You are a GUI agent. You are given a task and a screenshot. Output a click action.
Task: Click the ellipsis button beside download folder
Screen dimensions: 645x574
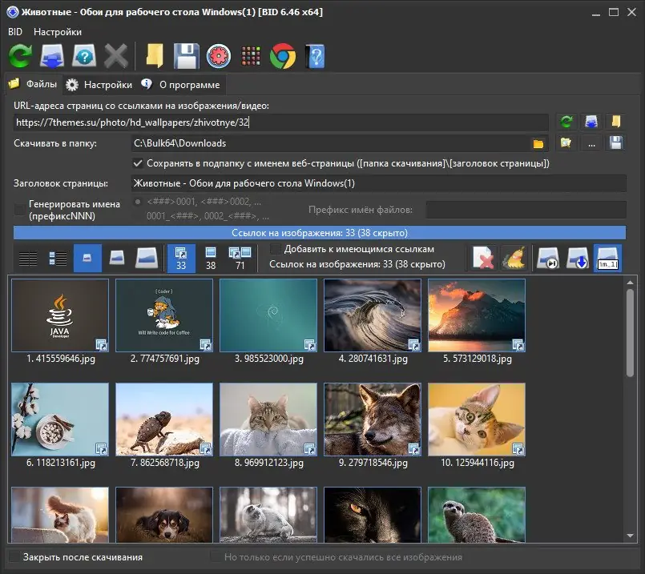(591, 143)
